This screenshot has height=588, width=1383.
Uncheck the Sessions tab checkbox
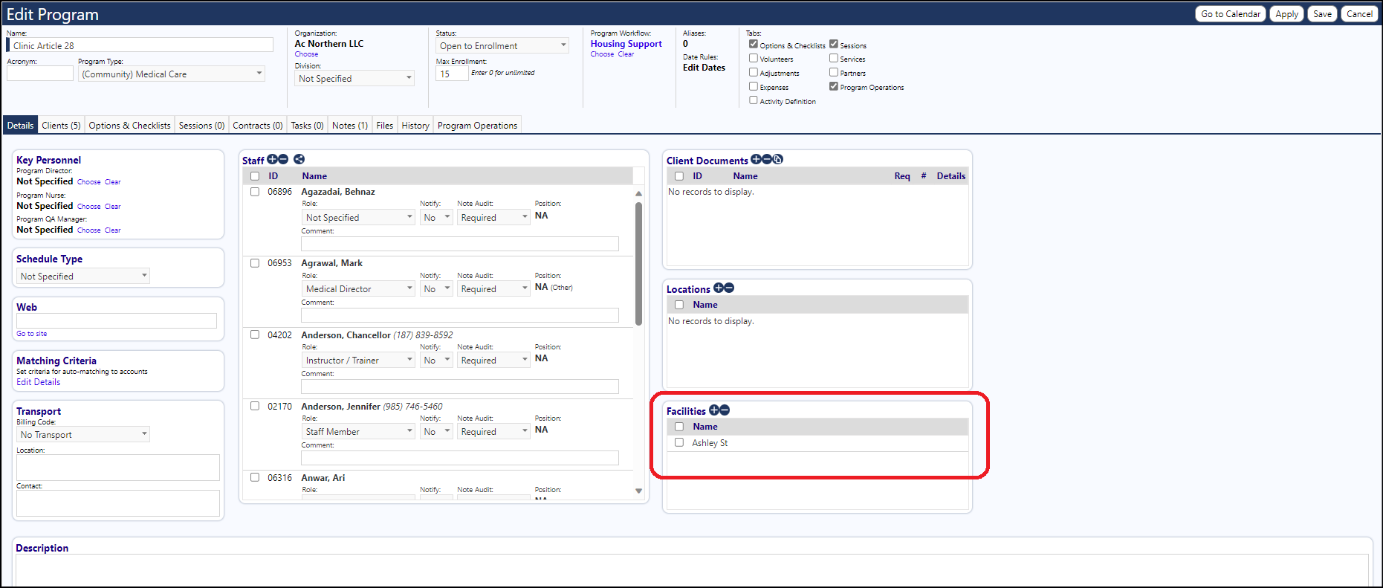point(834,44)
